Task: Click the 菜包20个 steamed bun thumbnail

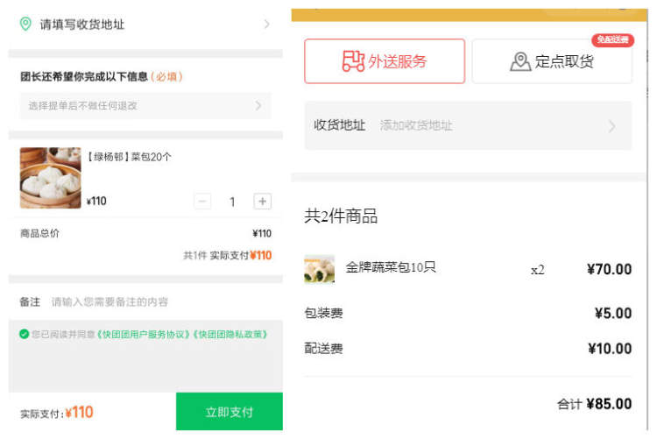Action: pos(50,178)
